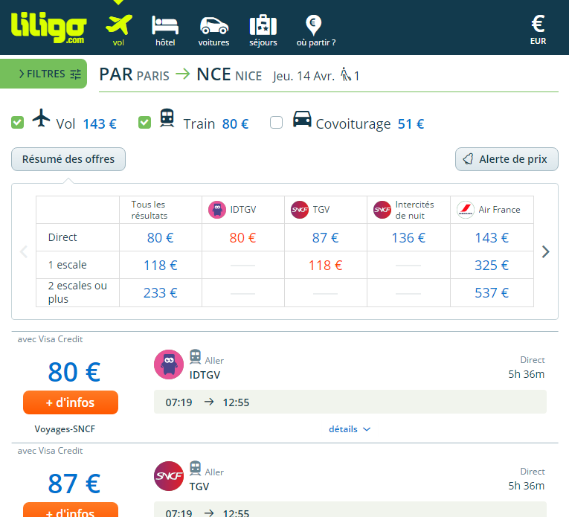Edit the PAR Paris origin
569x517 pixels.
pos(135,74)
